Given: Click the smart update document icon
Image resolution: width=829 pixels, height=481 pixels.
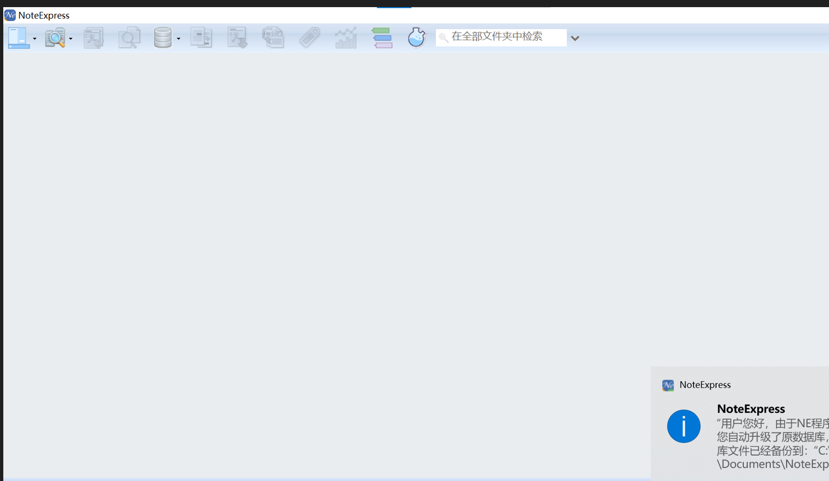Looking at the screenshot, I should point(201,38).
